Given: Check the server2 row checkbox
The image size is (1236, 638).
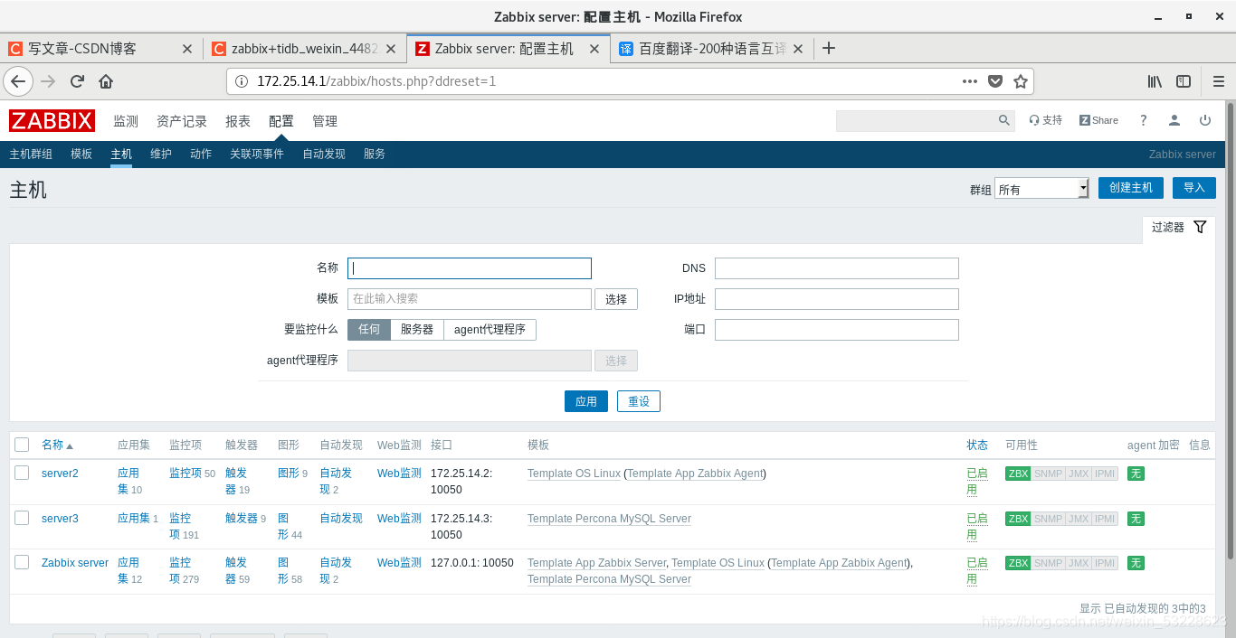Looking at the screenshot, I should coord(22,473).
